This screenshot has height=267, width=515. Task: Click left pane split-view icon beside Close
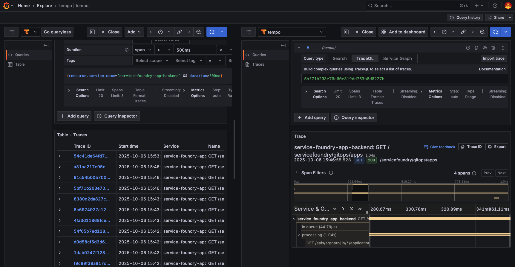coord(92,32)
